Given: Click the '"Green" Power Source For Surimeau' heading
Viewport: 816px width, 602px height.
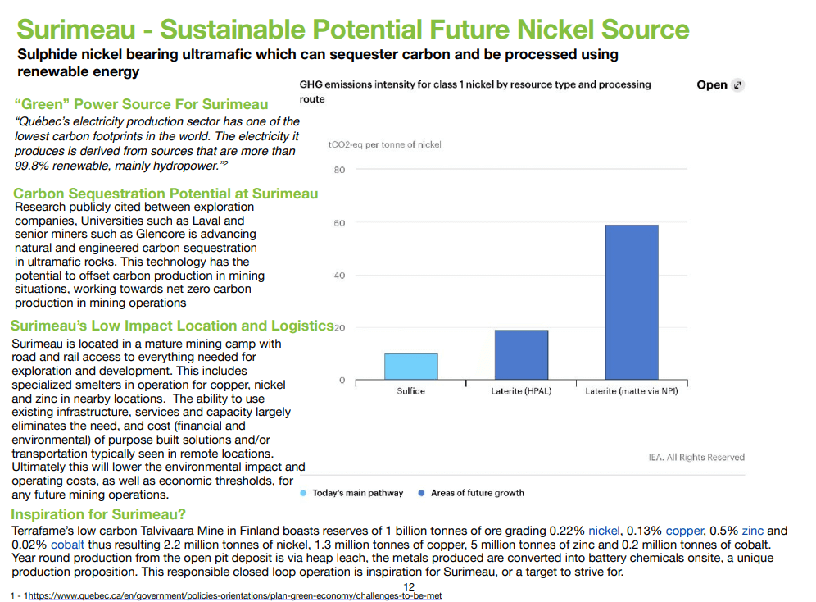Looking at the screenshot, I should pyautogui.click(x=141, y=104).
